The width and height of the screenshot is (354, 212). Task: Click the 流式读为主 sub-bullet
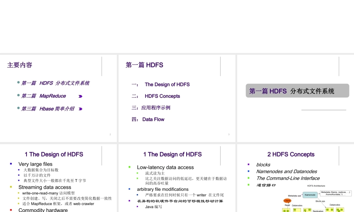click(155, 173)
